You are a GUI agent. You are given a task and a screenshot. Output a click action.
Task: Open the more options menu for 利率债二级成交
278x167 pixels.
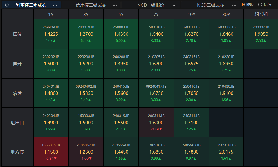point(55,5)
